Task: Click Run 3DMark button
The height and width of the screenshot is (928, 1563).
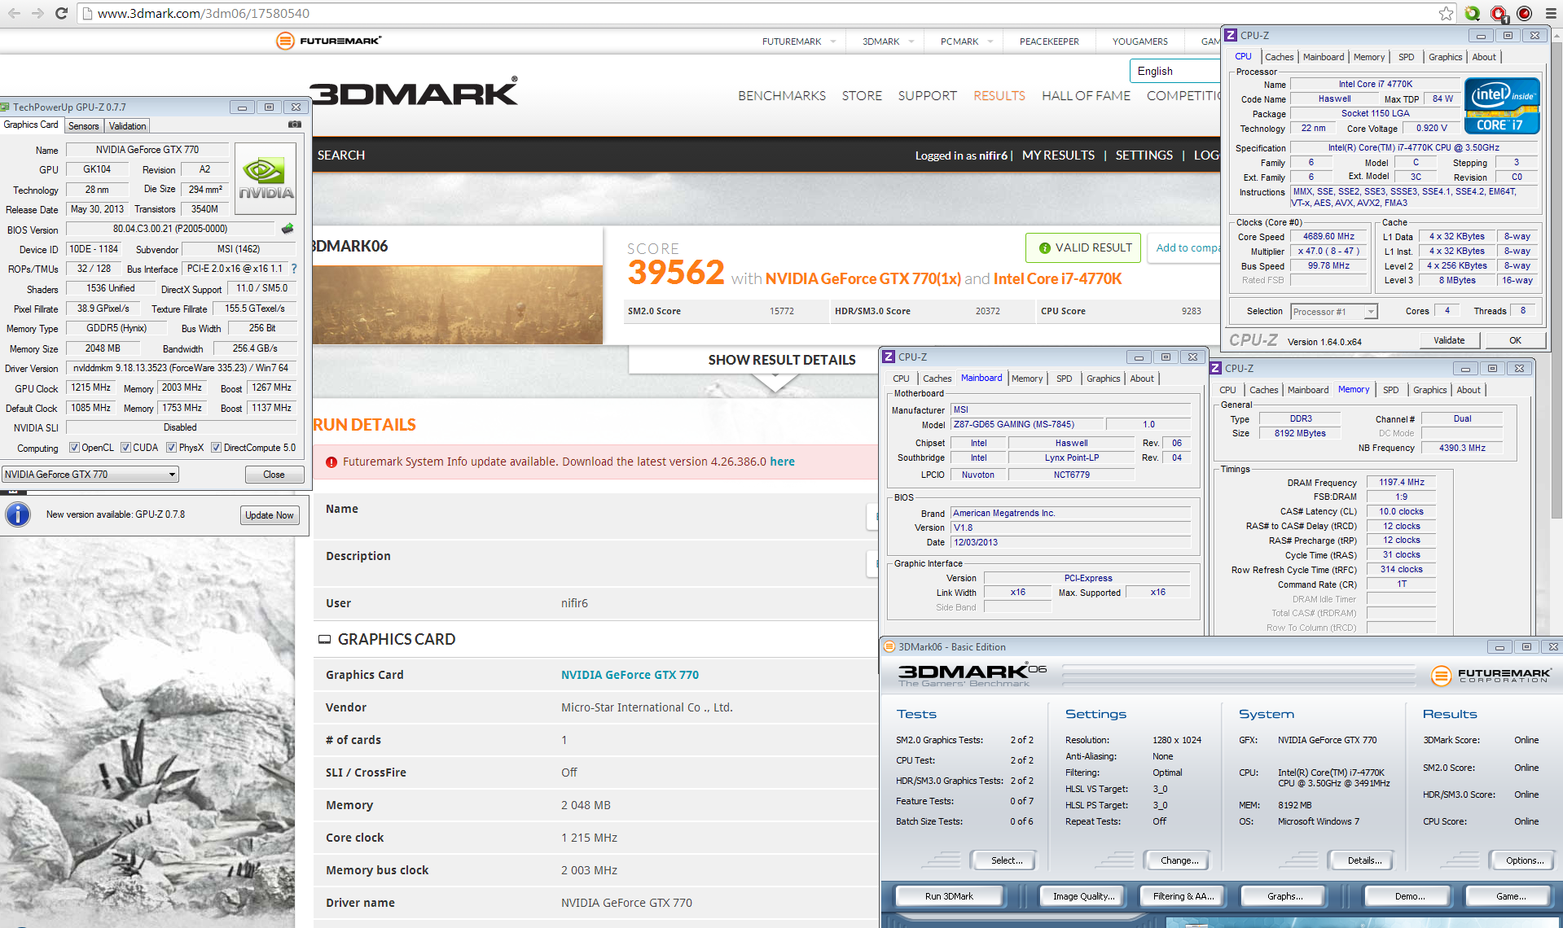Action: 949,896
